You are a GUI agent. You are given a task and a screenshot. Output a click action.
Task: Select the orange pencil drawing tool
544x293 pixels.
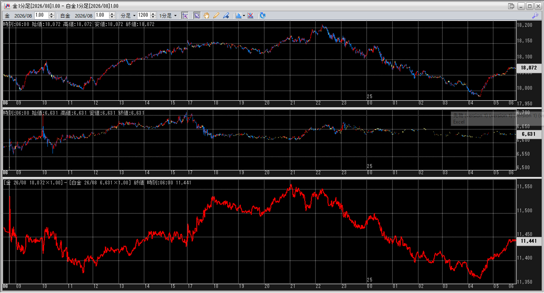click(216, 16)
